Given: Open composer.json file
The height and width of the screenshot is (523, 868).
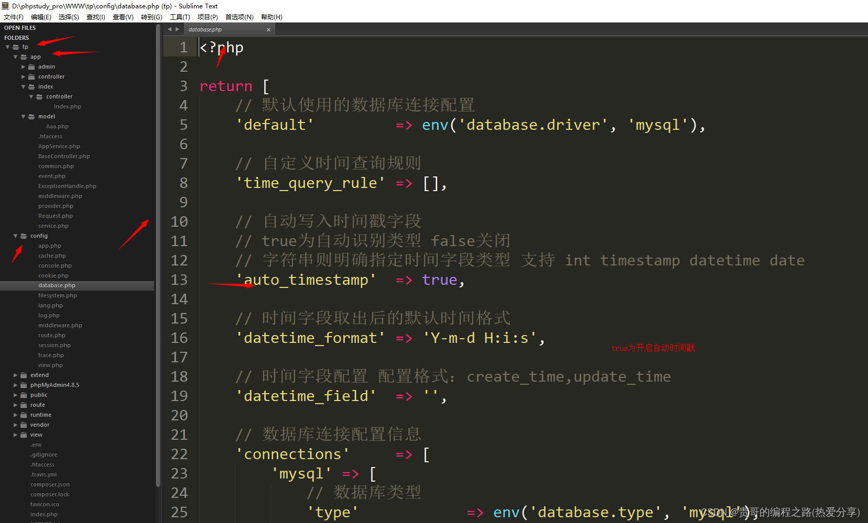Looking at the screenshot, I should 50,485.
